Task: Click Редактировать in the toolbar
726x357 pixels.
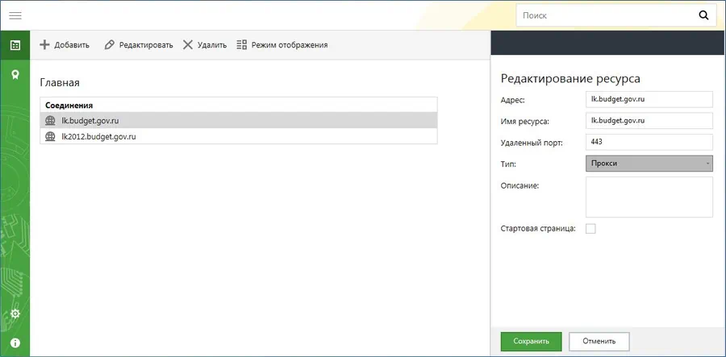Action: (x=139, y=45)
